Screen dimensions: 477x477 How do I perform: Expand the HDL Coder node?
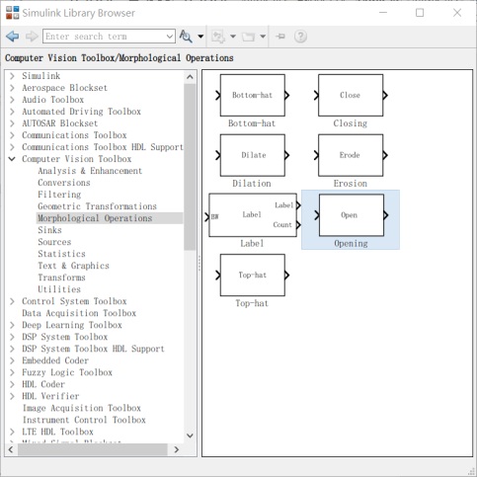click(x=12, y=384)
